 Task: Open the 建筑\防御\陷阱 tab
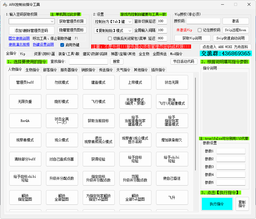pos(95,54)
